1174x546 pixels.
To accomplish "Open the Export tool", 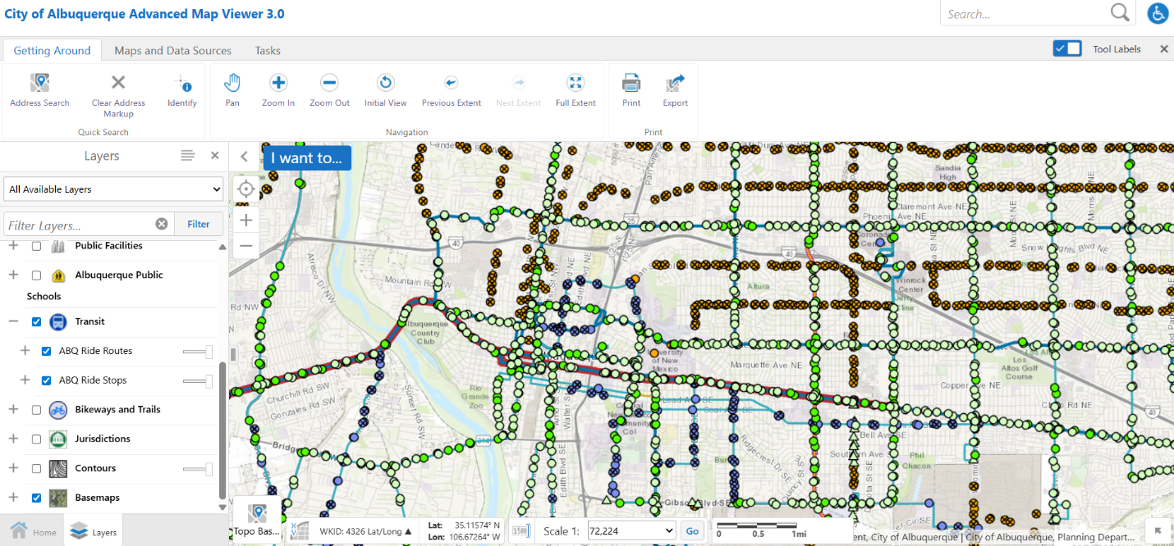I will pos(675,84).
